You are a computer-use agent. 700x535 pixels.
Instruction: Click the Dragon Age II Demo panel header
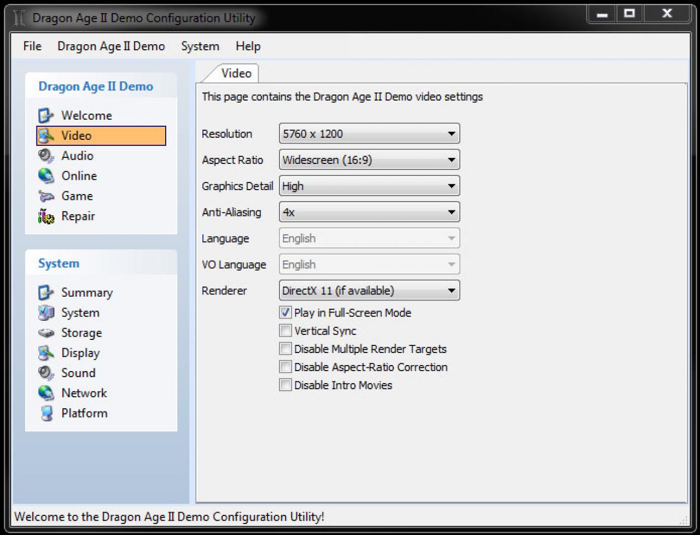pyautogui.click(x=101, y=86)
